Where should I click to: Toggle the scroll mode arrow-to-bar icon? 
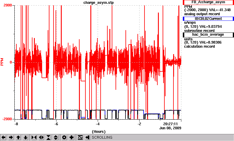tap(87, 137)
